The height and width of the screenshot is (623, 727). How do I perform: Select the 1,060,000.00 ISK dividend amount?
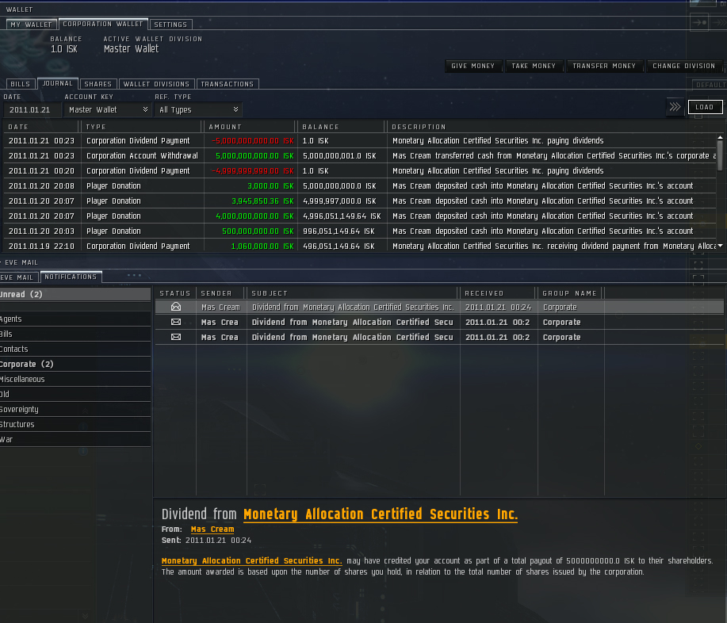click(262, 247)
